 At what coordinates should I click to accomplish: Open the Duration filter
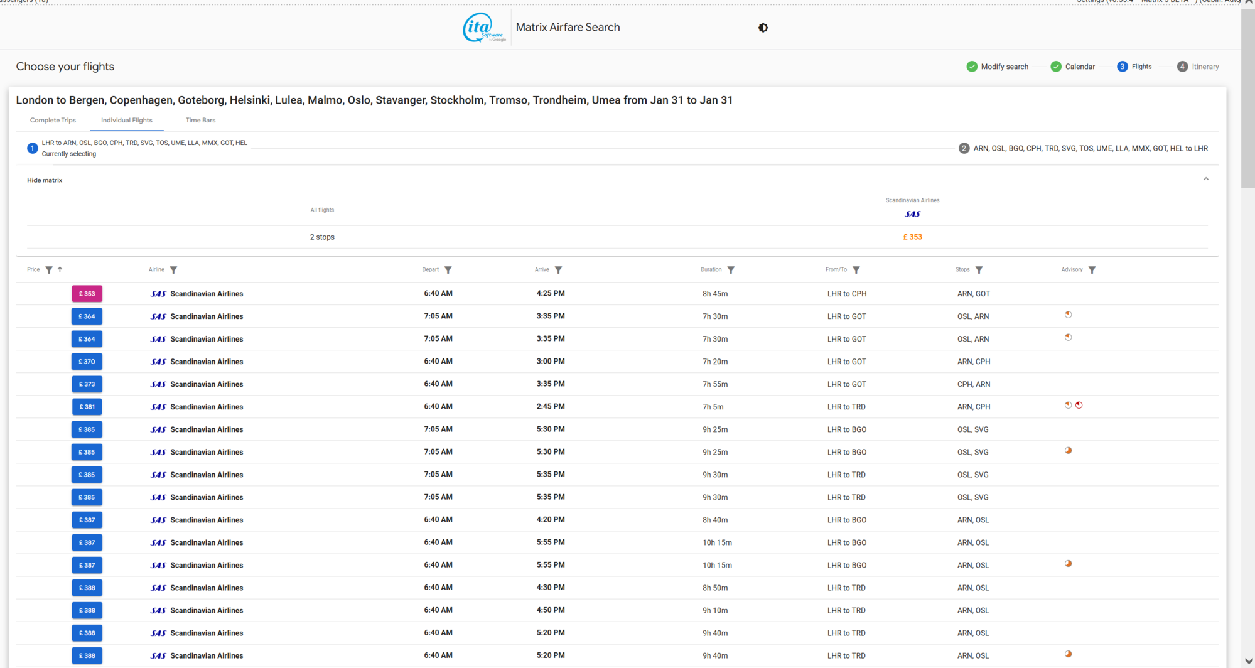pyautogui.click(x=731, y=269)
